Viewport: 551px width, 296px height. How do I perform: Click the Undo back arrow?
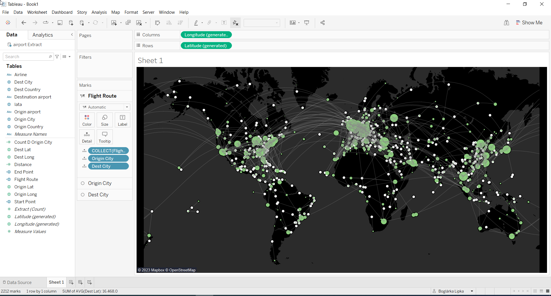[x=24, y=23]
